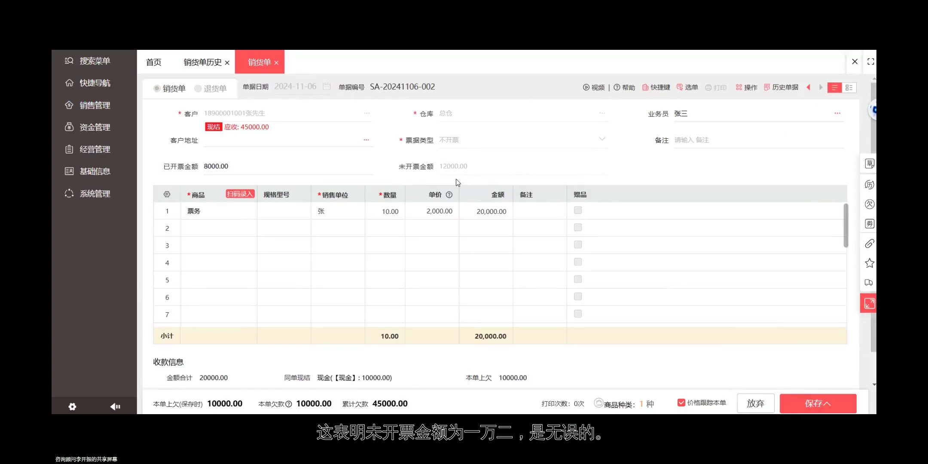Screen dimensions: 928x464
Task: Click the paperclip attachment icon
Action: click(870, 244)
